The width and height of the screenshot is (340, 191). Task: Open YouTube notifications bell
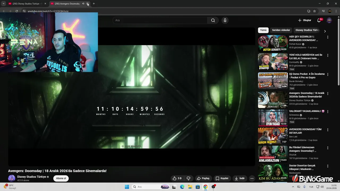click(x=319, y=20)
